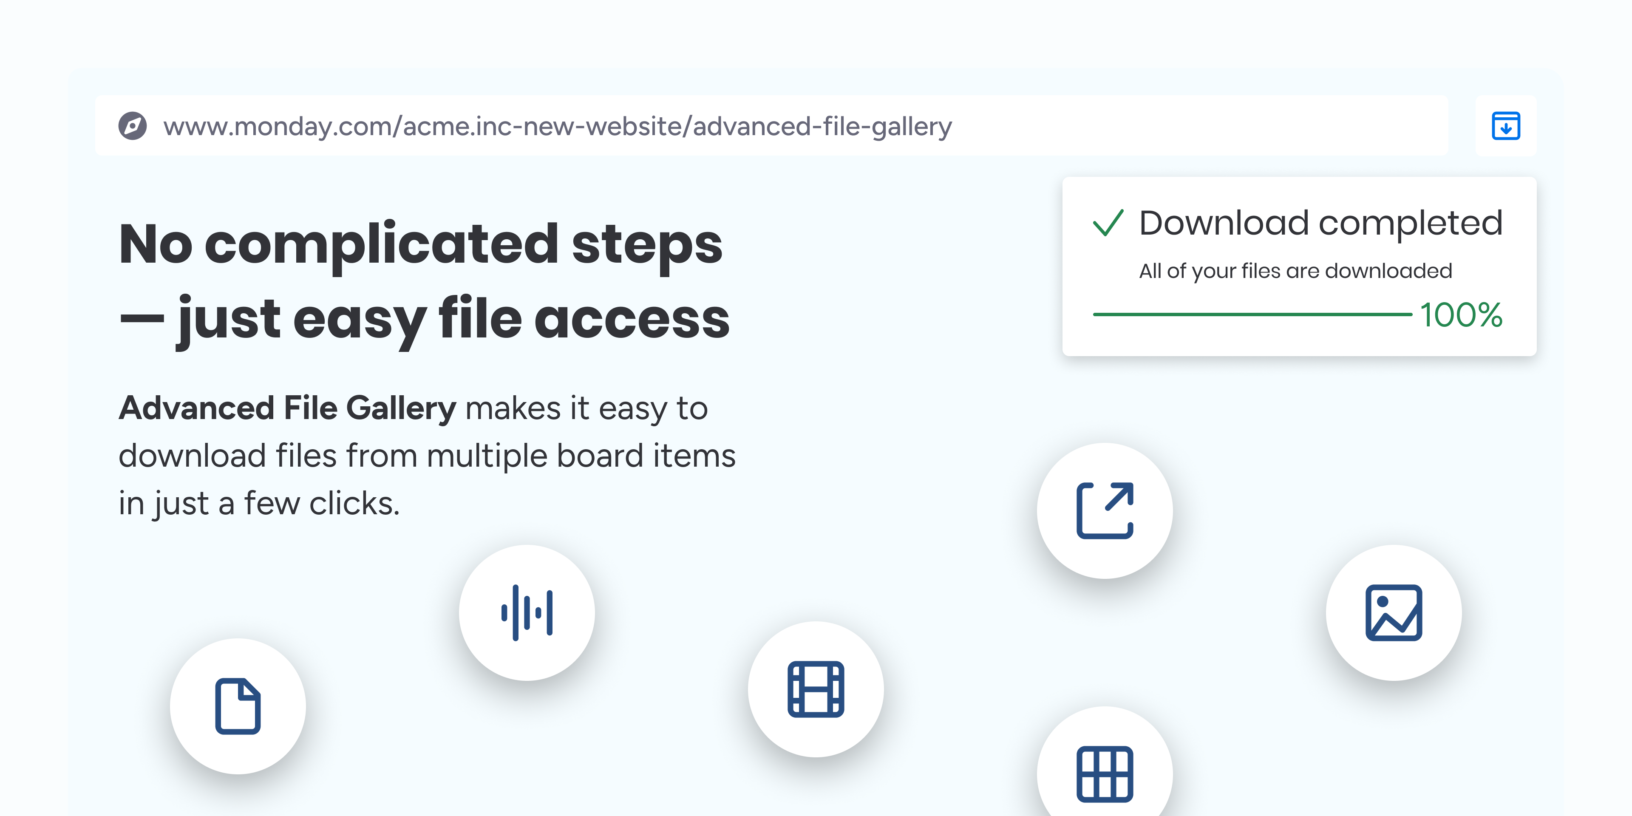1632x816 pixels.
Task: Click the green checkmark in download popup
Action: 1108,223
